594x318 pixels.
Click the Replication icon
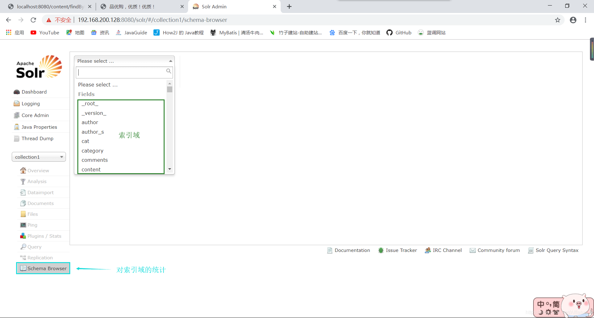23,257
